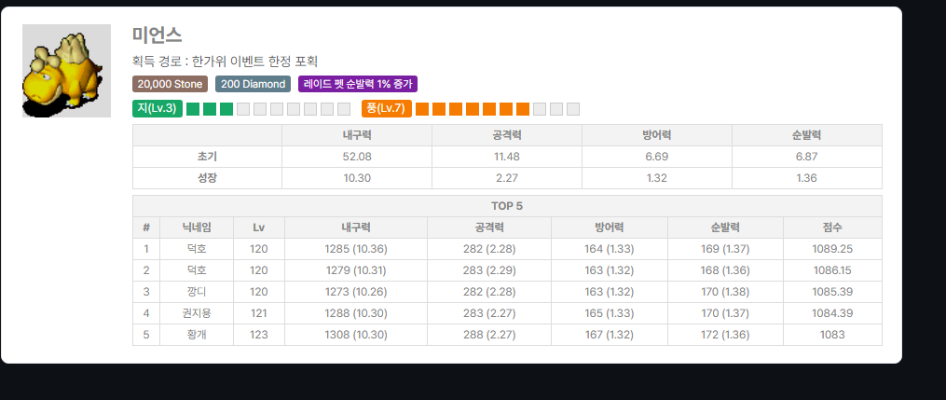Select the orange 풍(Lv.7) element label
This screenshot has height=400, width=946.
click(x=387, y=108)
